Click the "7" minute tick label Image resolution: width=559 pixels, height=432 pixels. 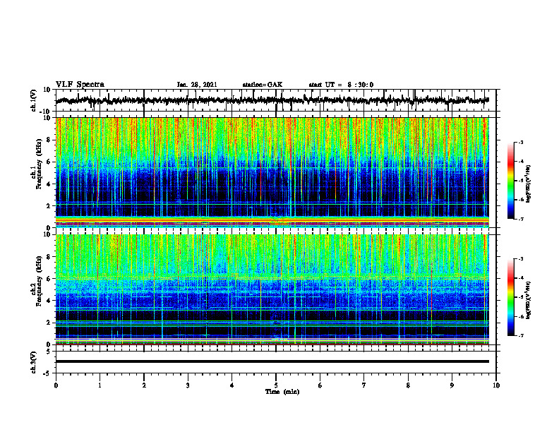364,385
